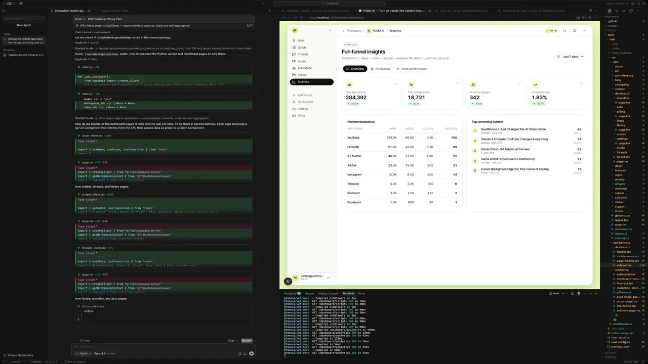This screenshot has height=364, width=648.
Task: Open Conversion rate card options menu
Action: 582,83
